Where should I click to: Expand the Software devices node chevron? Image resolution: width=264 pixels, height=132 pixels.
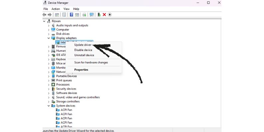[49, 93]
